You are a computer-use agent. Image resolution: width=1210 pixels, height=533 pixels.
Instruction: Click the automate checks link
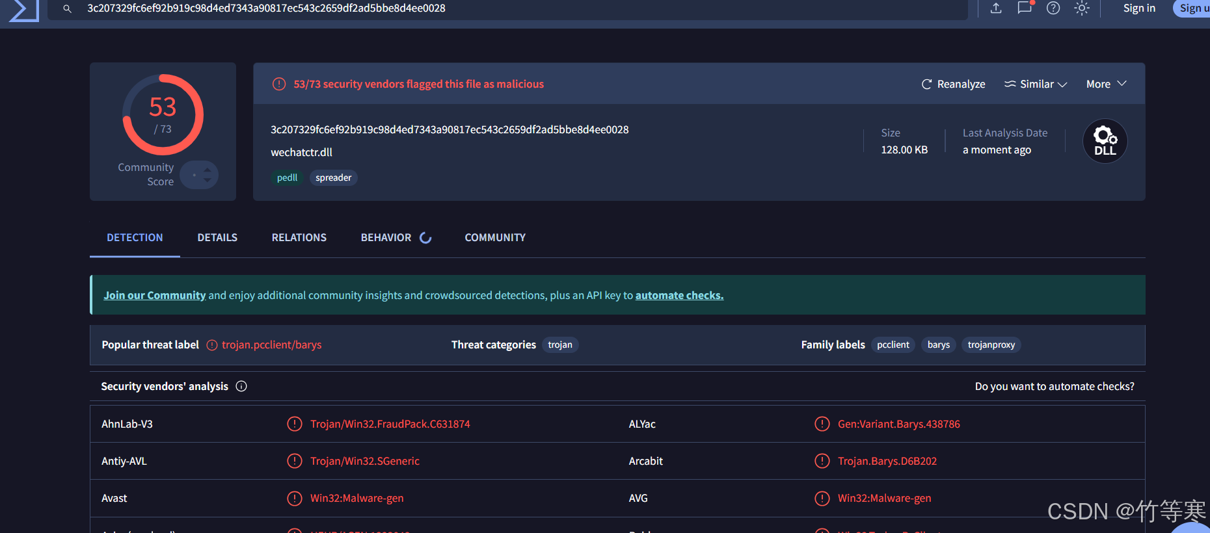[x=679, y=296]
